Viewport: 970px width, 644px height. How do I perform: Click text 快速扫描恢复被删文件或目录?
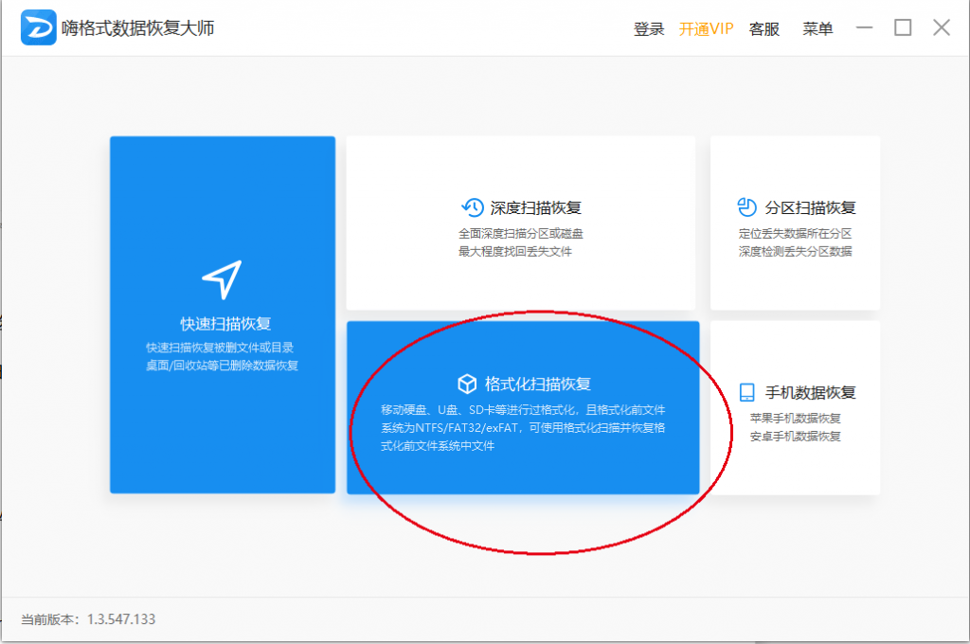click(x=220, y=347)
